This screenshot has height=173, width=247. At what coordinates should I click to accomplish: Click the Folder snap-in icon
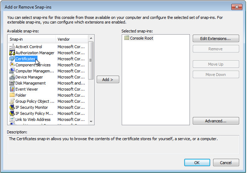coord(12,95)
